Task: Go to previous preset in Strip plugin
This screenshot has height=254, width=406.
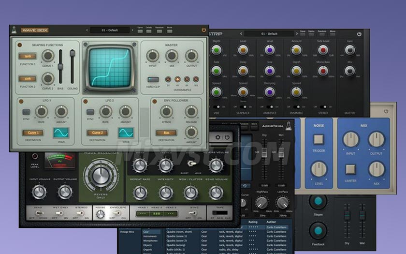Action: [241, 34]
